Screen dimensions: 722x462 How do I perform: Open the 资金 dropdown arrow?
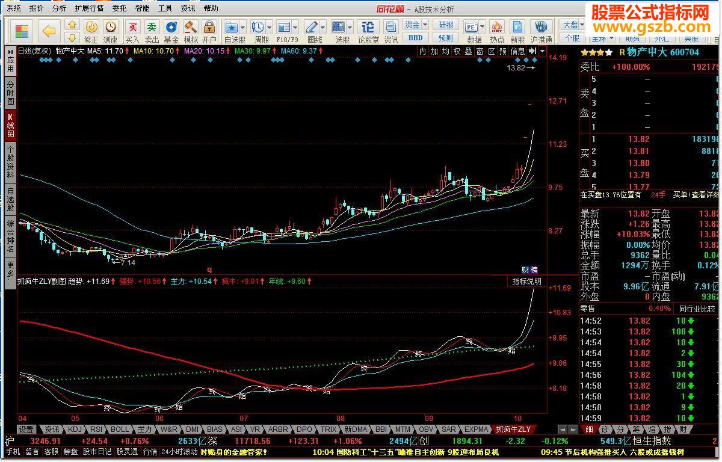pyautogui.click(x=424, y=25)
